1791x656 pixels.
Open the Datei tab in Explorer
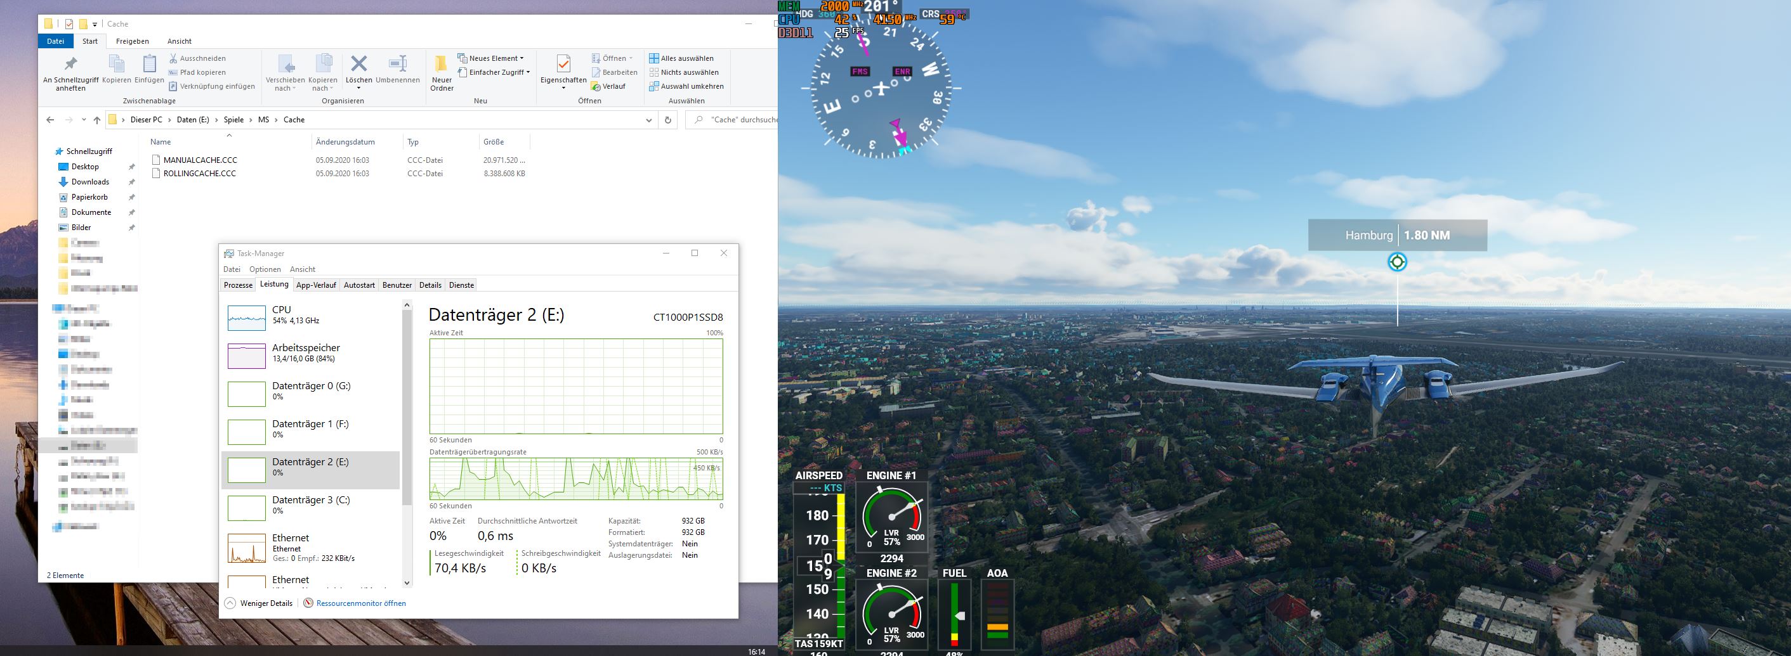[56, 41]
